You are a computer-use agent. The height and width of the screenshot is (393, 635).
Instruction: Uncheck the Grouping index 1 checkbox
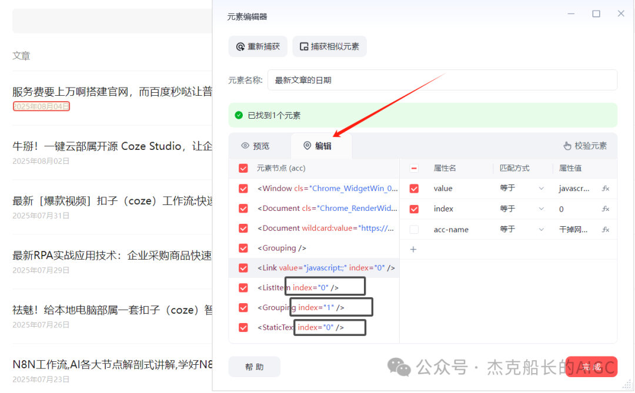[243, 308]
